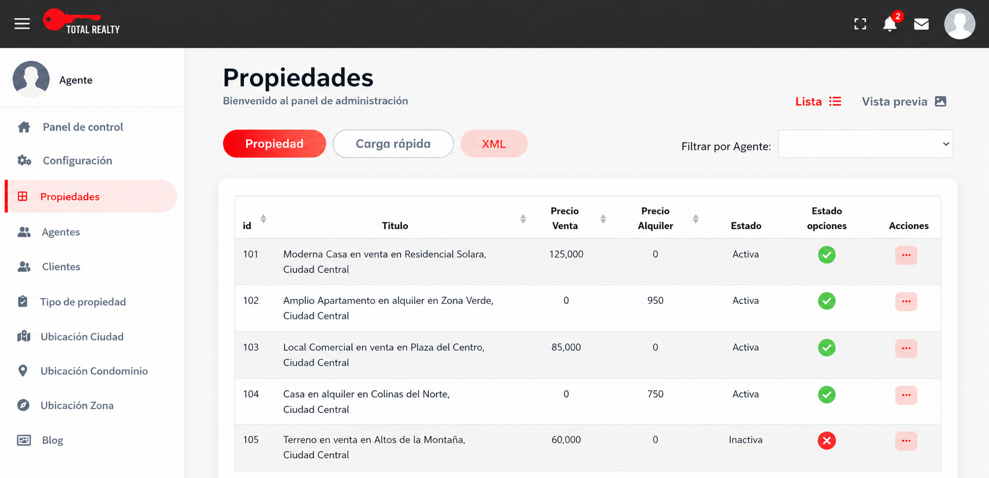989x478 pixels.
Task: Select the XML import button
Action: pos(494,144)
